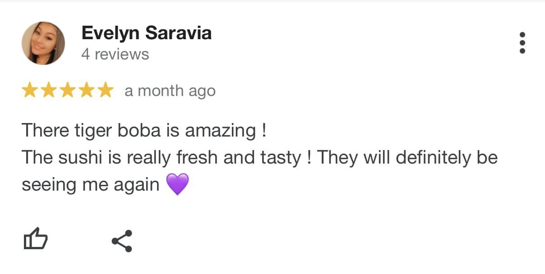
Task: Share this review using the share icon
Action: point(122,241)
